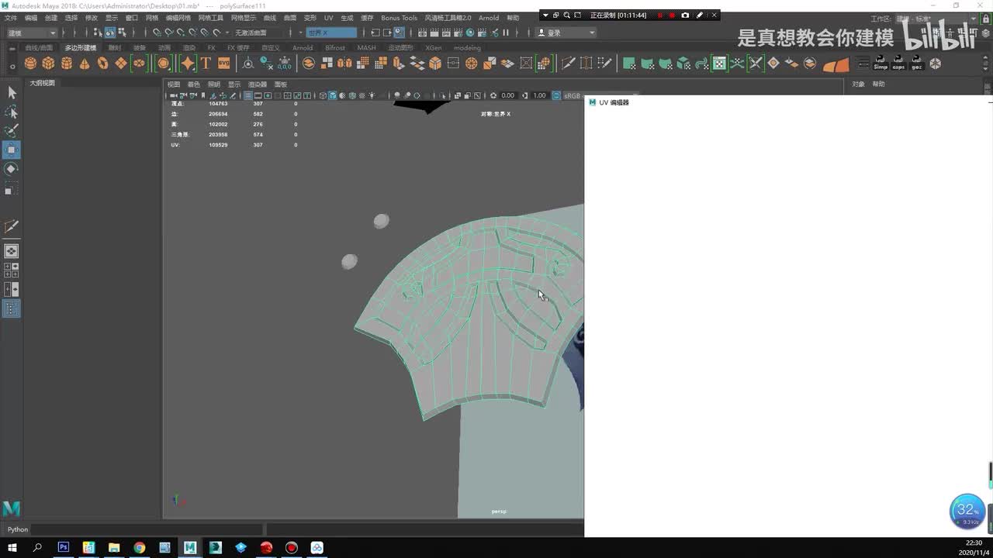Image resolution: width=993 pixels, height=558 pixels.
Task: Click the UV 编辑器 window title
Action: 614,102
